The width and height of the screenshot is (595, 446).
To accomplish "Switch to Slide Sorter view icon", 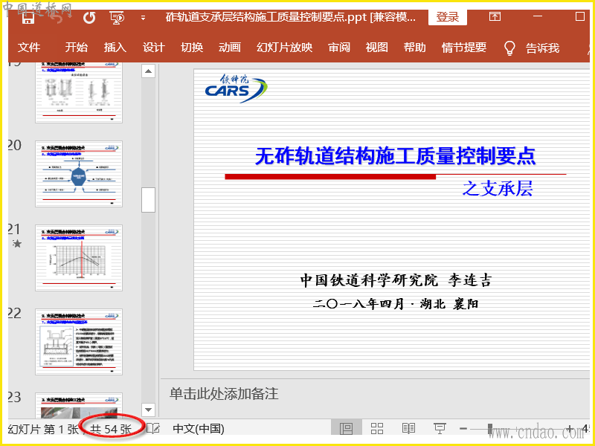I will coord(377,429).
